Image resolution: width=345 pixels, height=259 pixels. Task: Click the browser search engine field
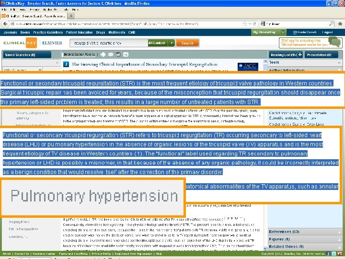(297, 24)
